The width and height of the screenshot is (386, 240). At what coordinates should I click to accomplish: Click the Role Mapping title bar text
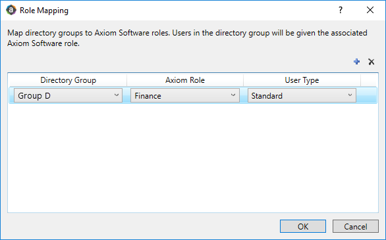pos(44,11)
